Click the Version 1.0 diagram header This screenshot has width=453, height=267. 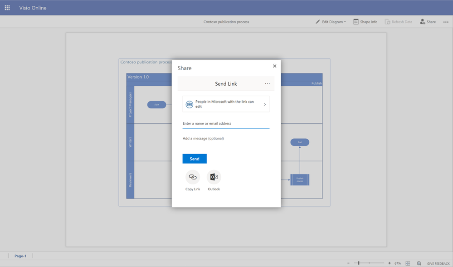click(x=138, y=77)
